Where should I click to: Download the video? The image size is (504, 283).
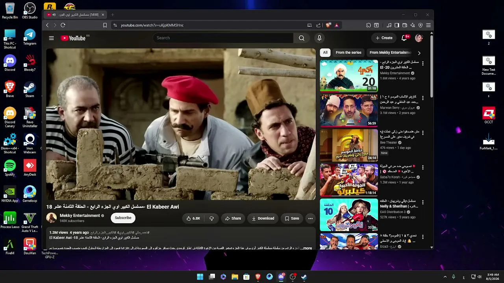tap(263, 219)
